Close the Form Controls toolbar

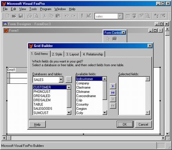[123, 33]
